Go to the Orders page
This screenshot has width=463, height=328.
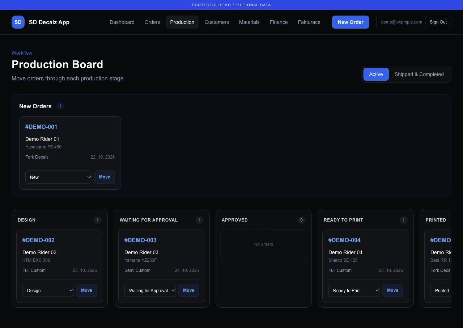pyautogui.click(x=152, y=22)
